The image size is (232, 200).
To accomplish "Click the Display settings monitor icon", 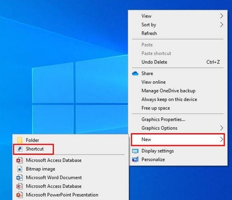I will 135,151.
